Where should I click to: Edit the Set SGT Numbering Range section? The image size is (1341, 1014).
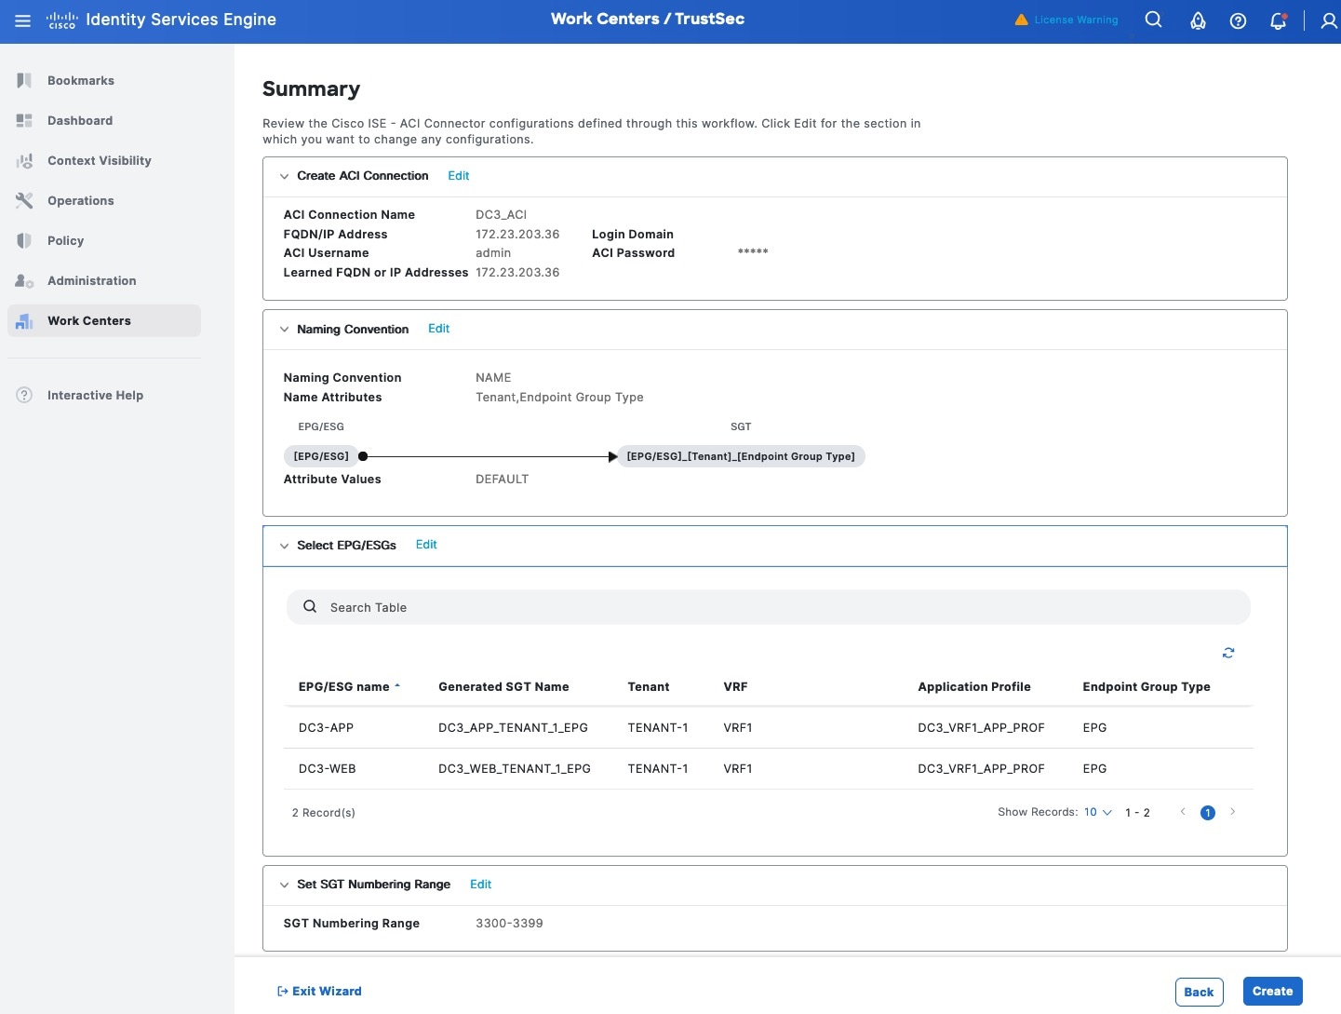[480, 885]
